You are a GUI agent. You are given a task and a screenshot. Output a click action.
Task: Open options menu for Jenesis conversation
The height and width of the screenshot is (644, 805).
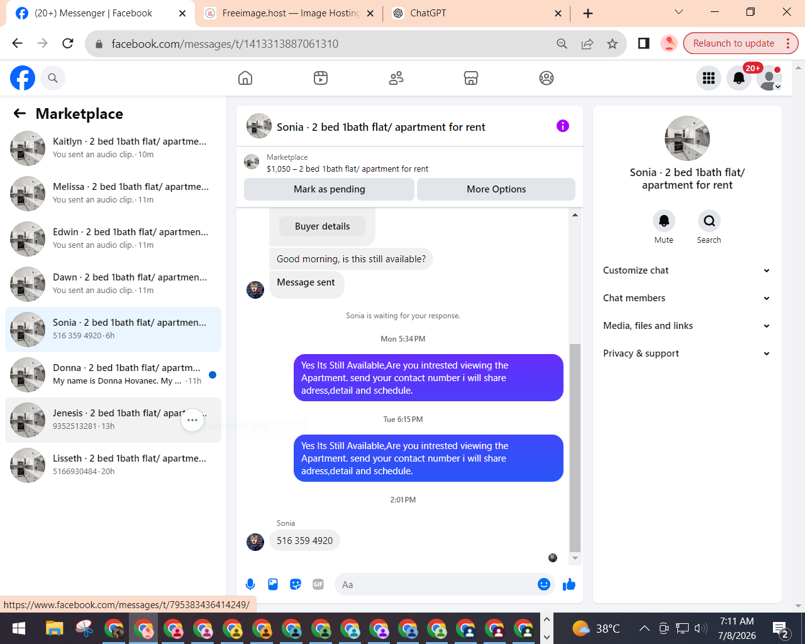[x=192, y=420]
